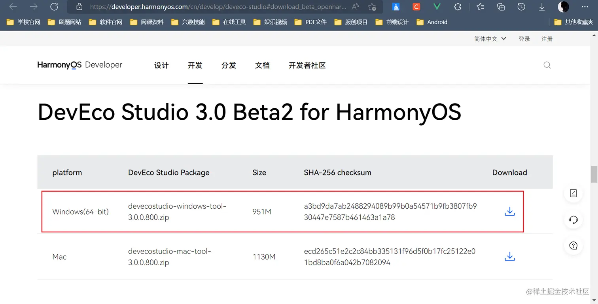Viewport: 598px width, 304px height.
Task: Select devecostudio-windows-tool-3.0.0.800.zip package name
Action: pos(177,211)
